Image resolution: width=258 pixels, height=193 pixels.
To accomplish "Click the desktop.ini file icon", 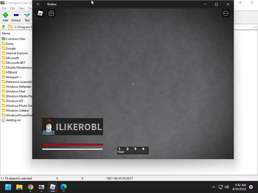I will click(x=3, y=120).
